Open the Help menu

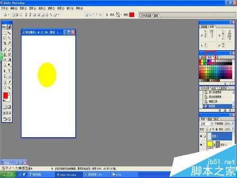click(x=79, y=8)
